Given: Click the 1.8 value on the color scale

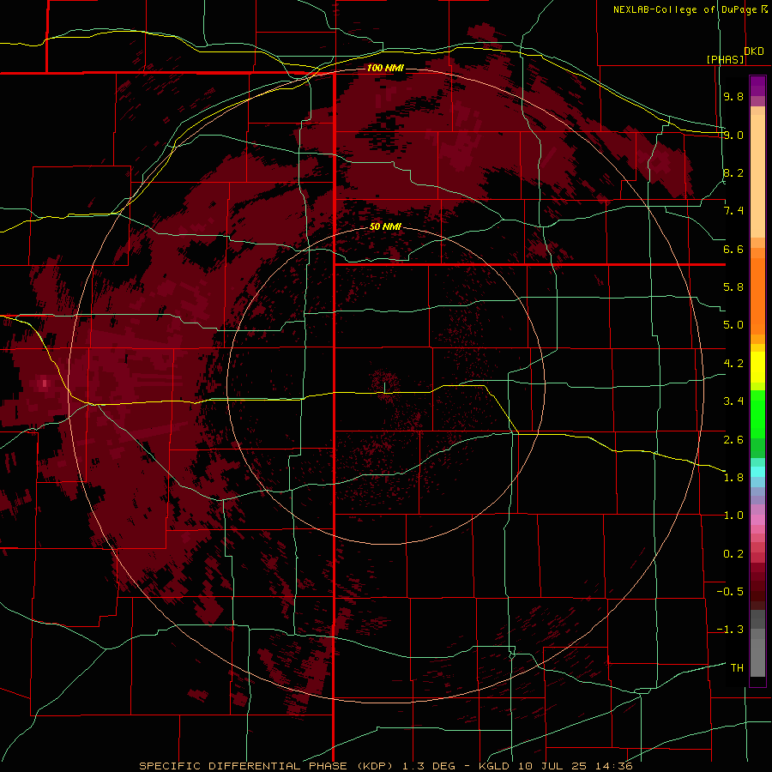Looking at the screenshot, I should (x=733, y=478).
